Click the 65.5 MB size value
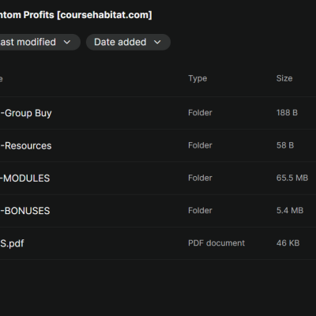The image size is (316, 316). [x=292, y=178]
